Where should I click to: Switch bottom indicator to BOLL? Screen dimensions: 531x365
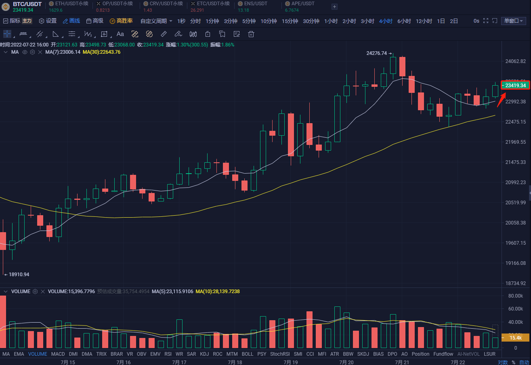248,354
